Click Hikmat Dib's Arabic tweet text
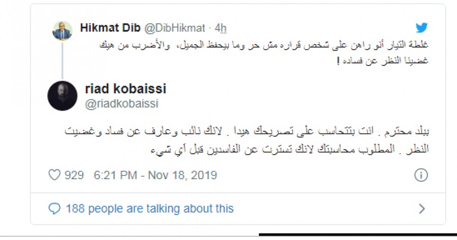 coord(264,53)
